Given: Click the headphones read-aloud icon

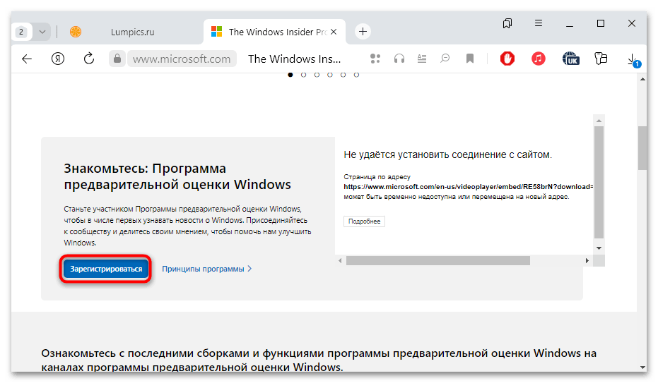Looking at the screenshot, I should (x=399, y=59).
